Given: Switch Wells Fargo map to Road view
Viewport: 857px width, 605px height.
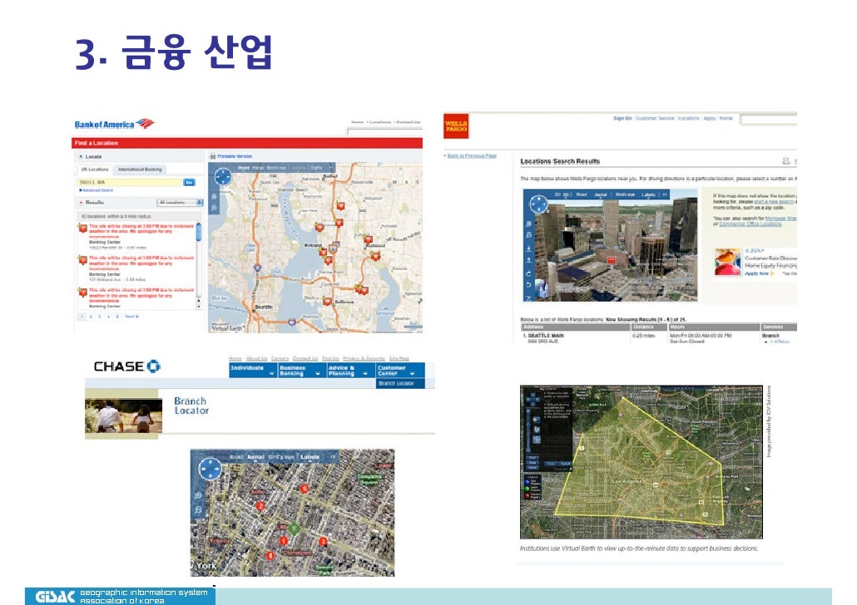Looking at the screenshot, I should point(582,194).
